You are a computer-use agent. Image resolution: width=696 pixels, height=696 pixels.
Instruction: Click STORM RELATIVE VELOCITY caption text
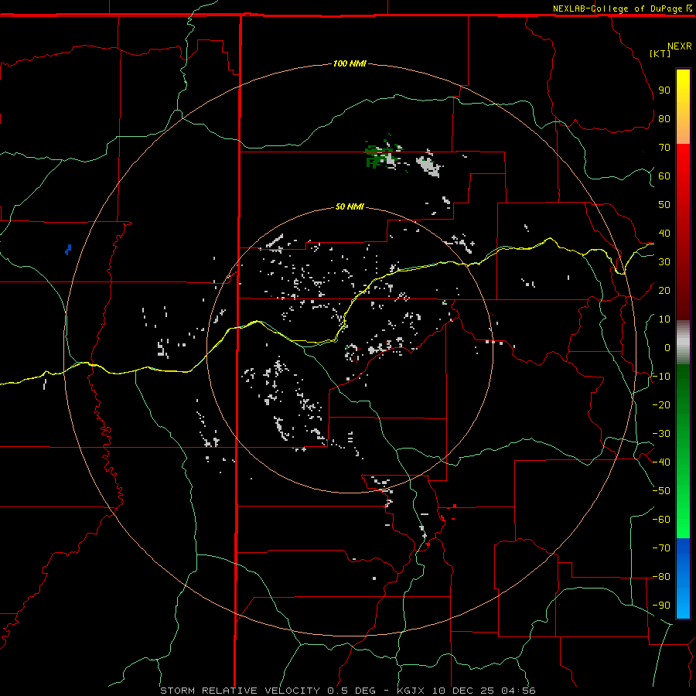coord(241,691)
